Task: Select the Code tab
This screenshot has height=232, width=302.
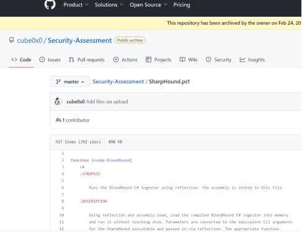Action: [21, 60]
